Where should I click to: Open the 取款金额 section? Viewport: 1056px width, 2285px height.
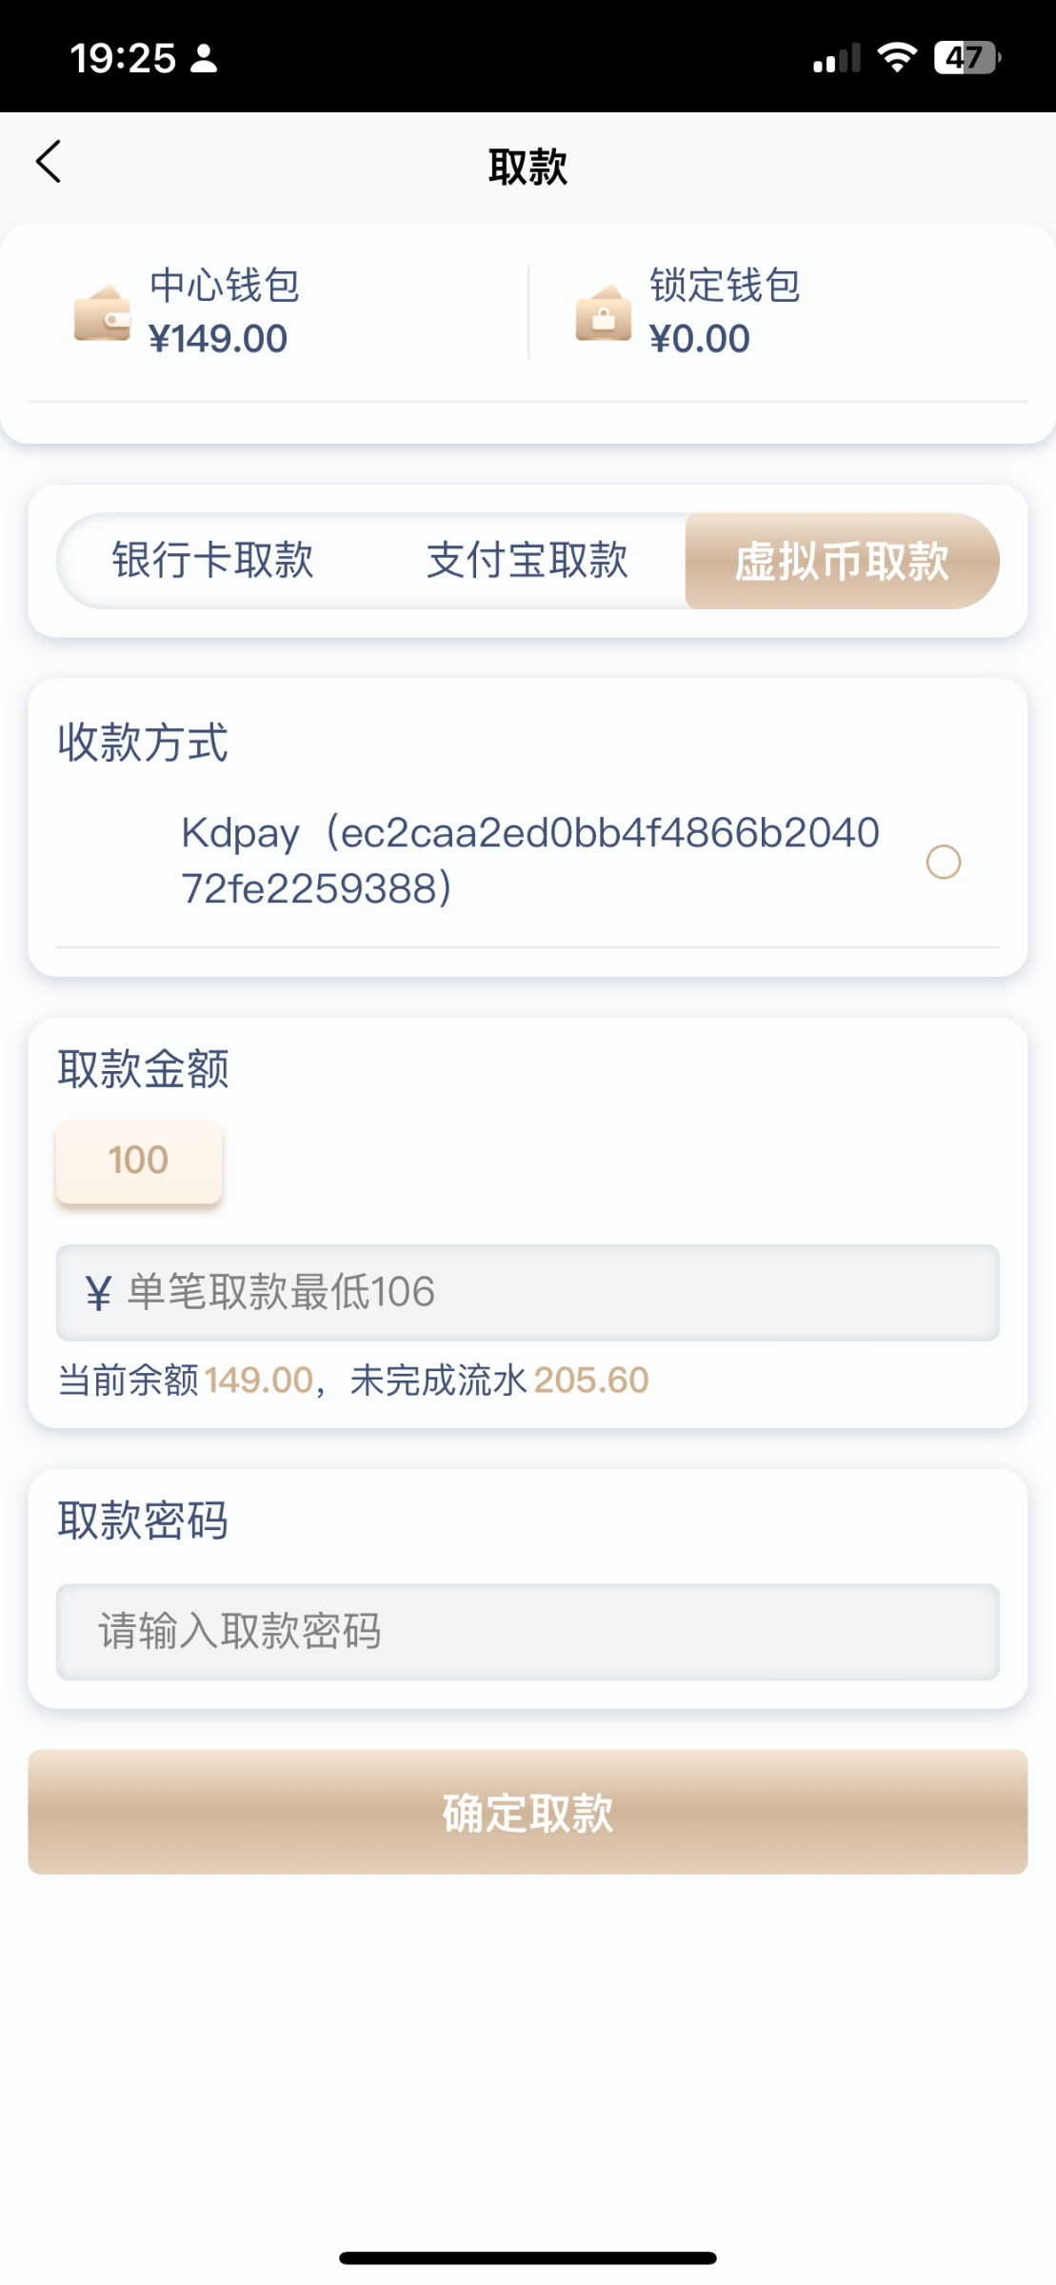pyautogui.click(x=143, y=1068)
